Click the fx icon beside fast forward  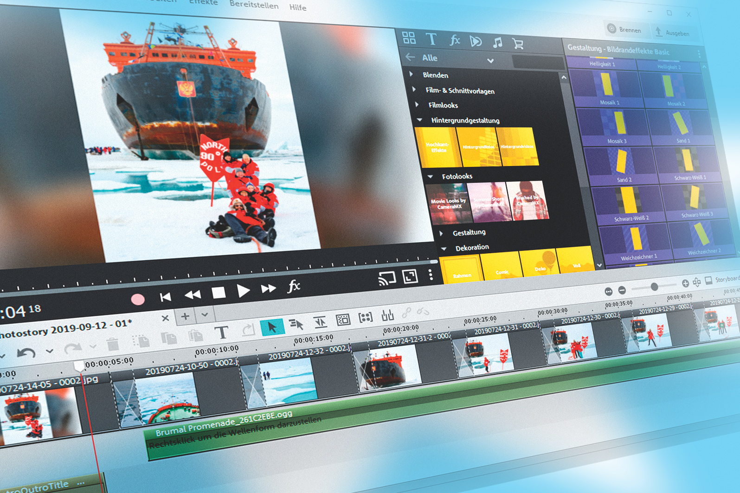pyautogui.click(x=294, y=286)
